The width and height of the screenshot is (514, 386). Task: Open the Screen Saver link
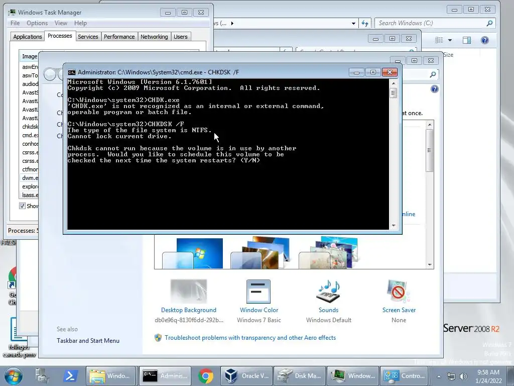tap(399, 310)
